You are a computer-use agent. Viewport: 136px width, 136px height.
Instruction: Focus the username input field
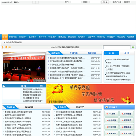(x=76, y=2)
